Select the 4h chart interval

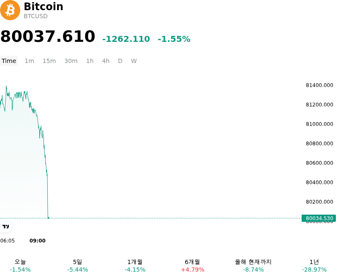[x=106, y=61]
